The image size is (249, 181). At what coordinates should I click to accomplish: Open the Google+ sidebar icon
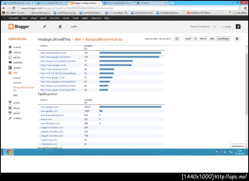click(10, 68)
